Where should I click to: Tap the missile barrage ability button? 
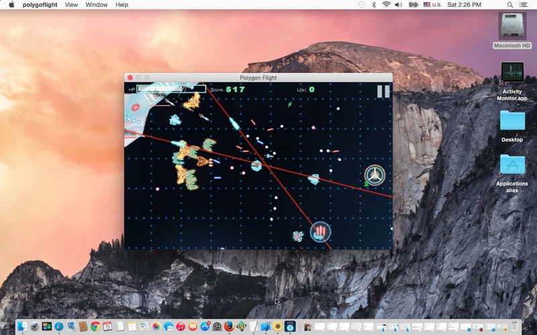click(321, 232)
